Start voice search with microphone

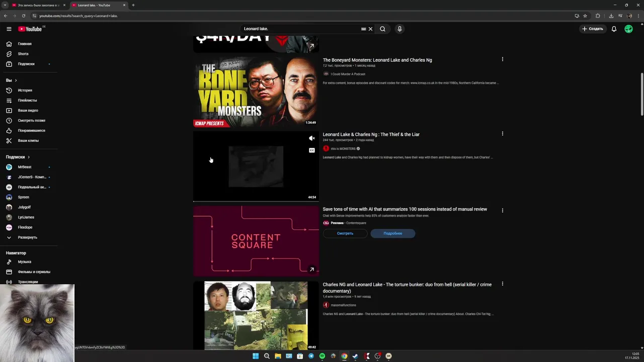(399, 29)
